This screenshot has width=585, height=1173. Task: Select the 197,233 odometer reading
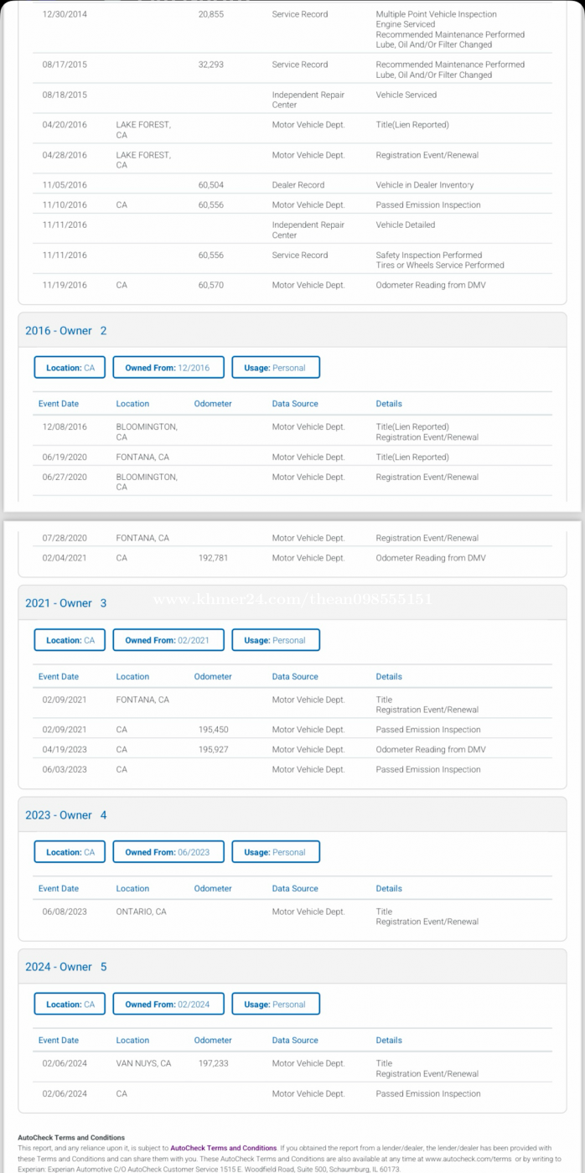213,1063
